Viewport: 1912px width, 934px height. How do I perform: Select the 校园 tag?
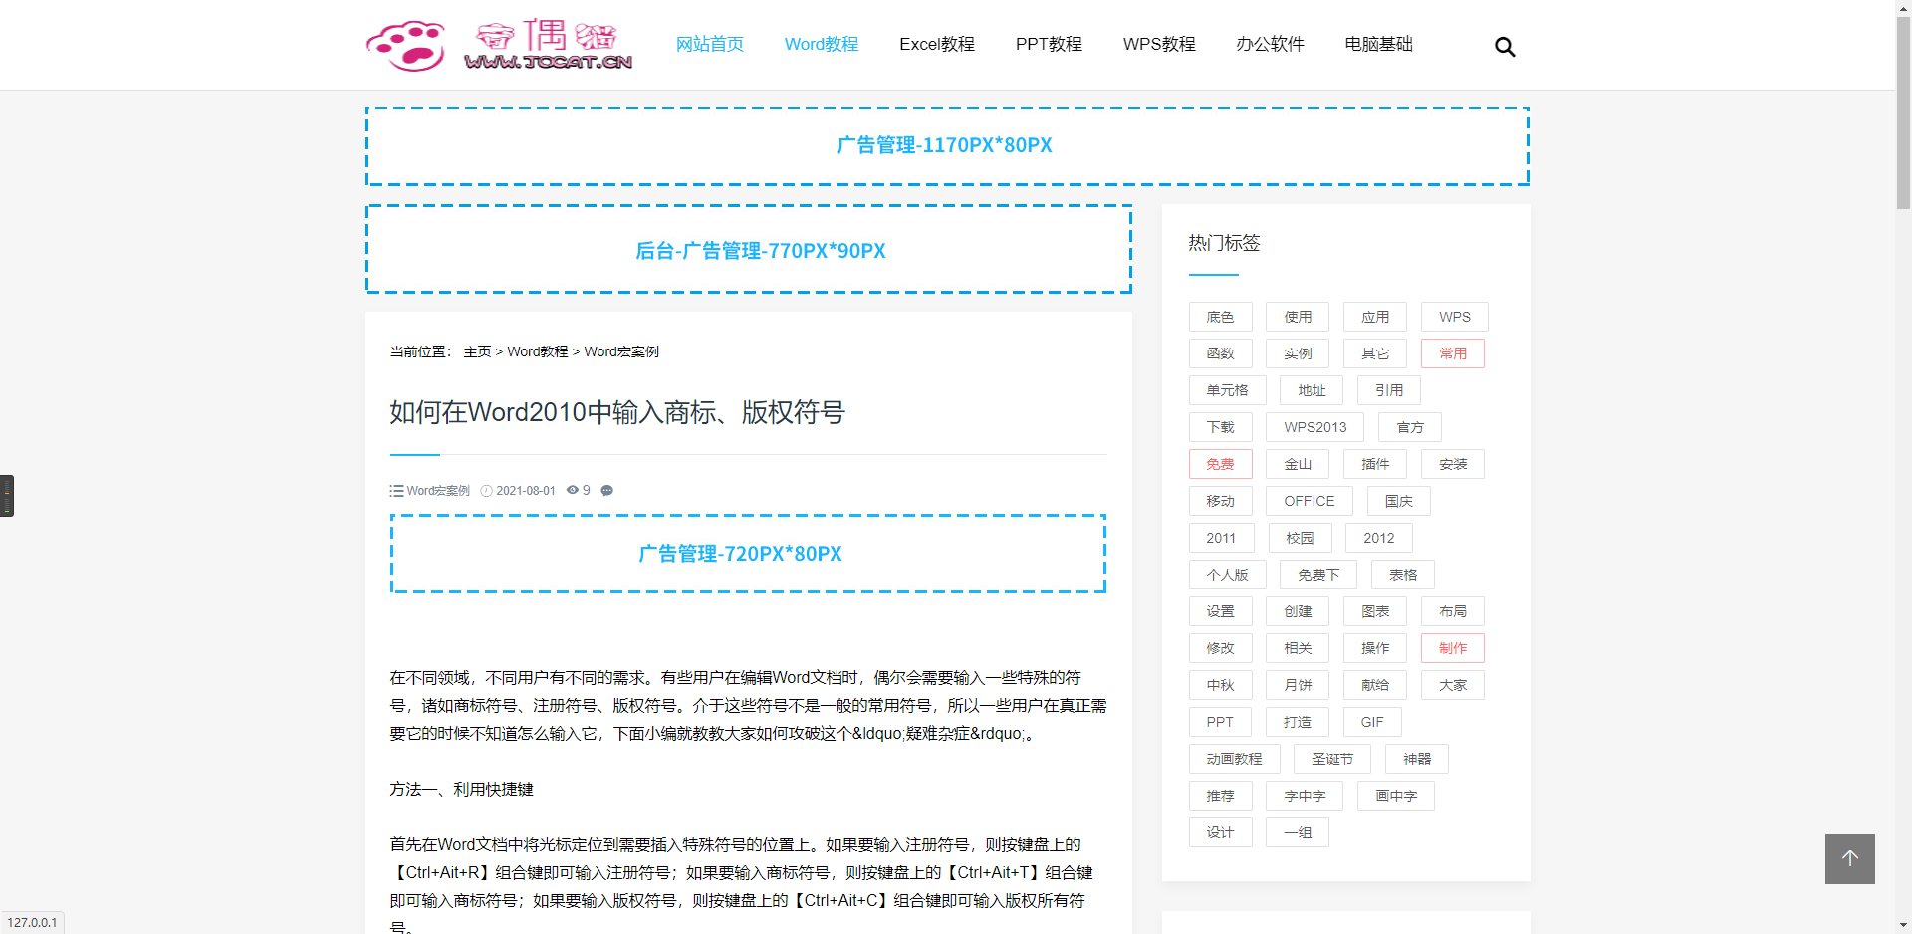click(x=1300, y=538)
